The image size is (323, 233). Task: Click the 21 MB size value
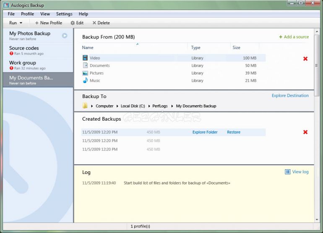pos(251,80)
